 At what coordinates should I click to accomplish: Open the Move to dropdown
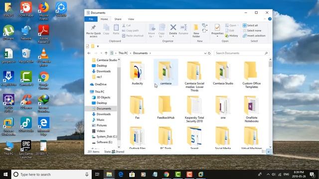(x=152, y=31)
